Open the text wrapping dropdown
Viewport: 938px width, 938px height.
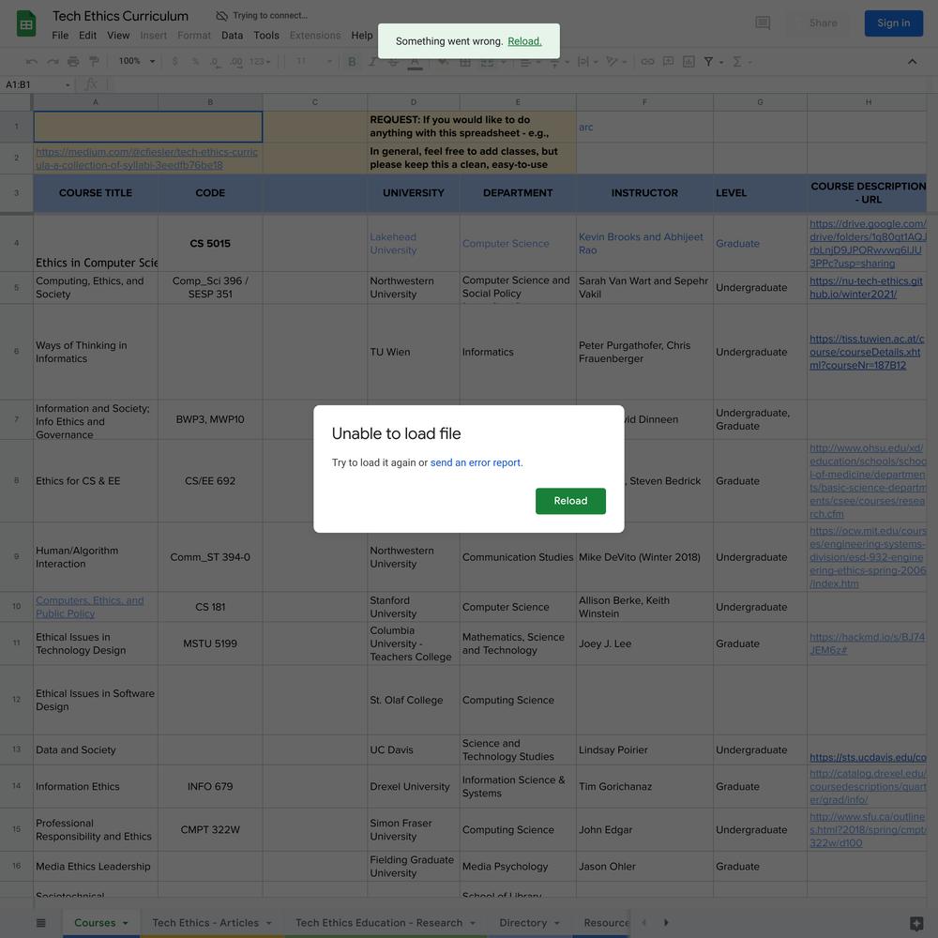(587, 62)
